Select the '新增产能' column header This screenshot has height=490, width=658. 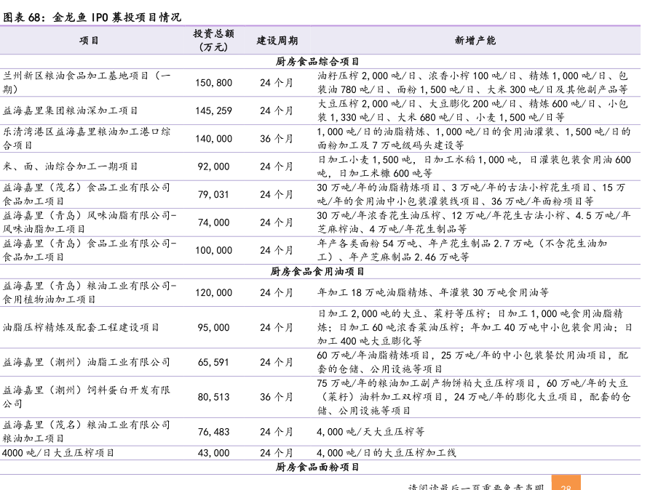(475, 40)
